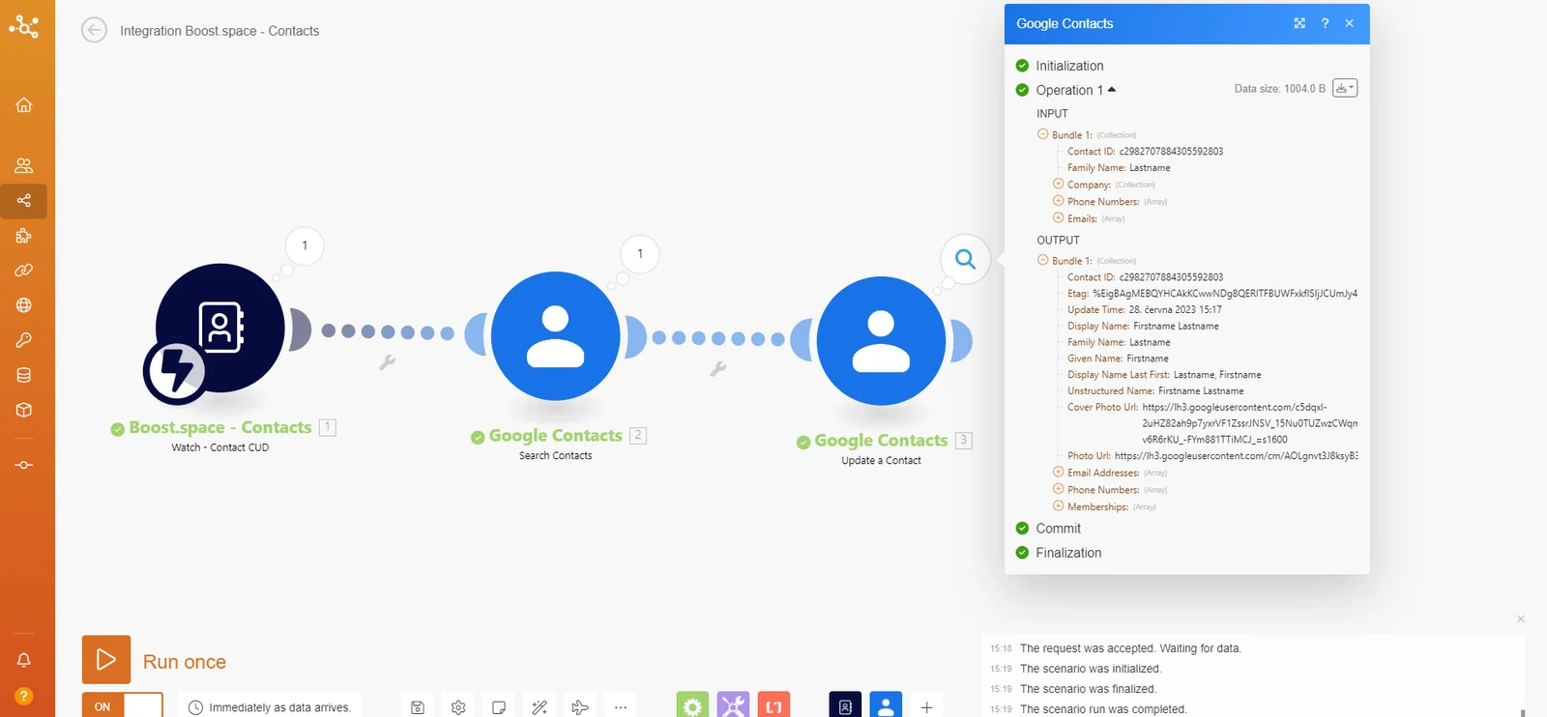Select the Boost.space Contacts trigger module
The image size is (1547, 717).
click(x=220, y=329)
